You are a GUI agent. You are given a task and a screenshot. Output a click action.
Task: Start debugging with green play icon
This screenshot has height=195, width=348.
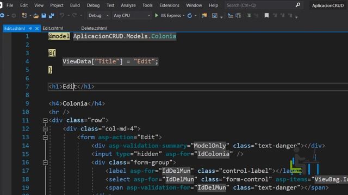click(x=157, y=15)
